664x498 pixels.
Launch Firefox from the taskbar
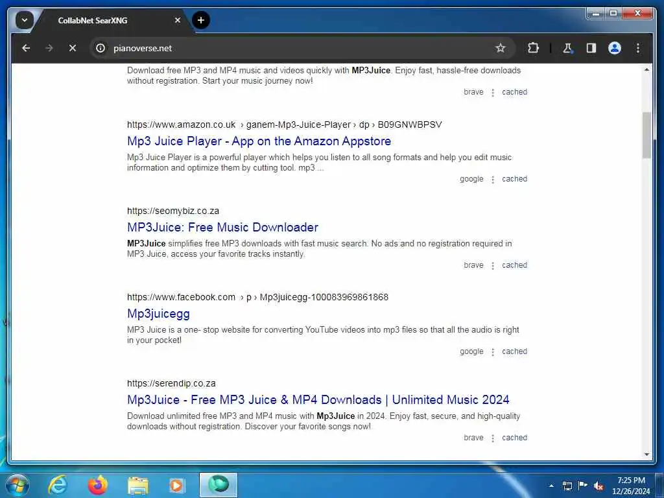click(98, 485)
